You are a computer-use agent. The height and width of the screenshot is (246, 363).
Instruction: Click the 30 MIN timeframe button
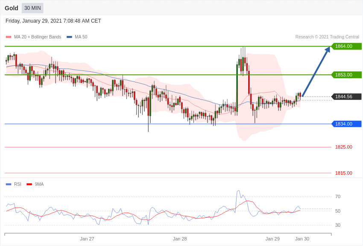point(32,8)
